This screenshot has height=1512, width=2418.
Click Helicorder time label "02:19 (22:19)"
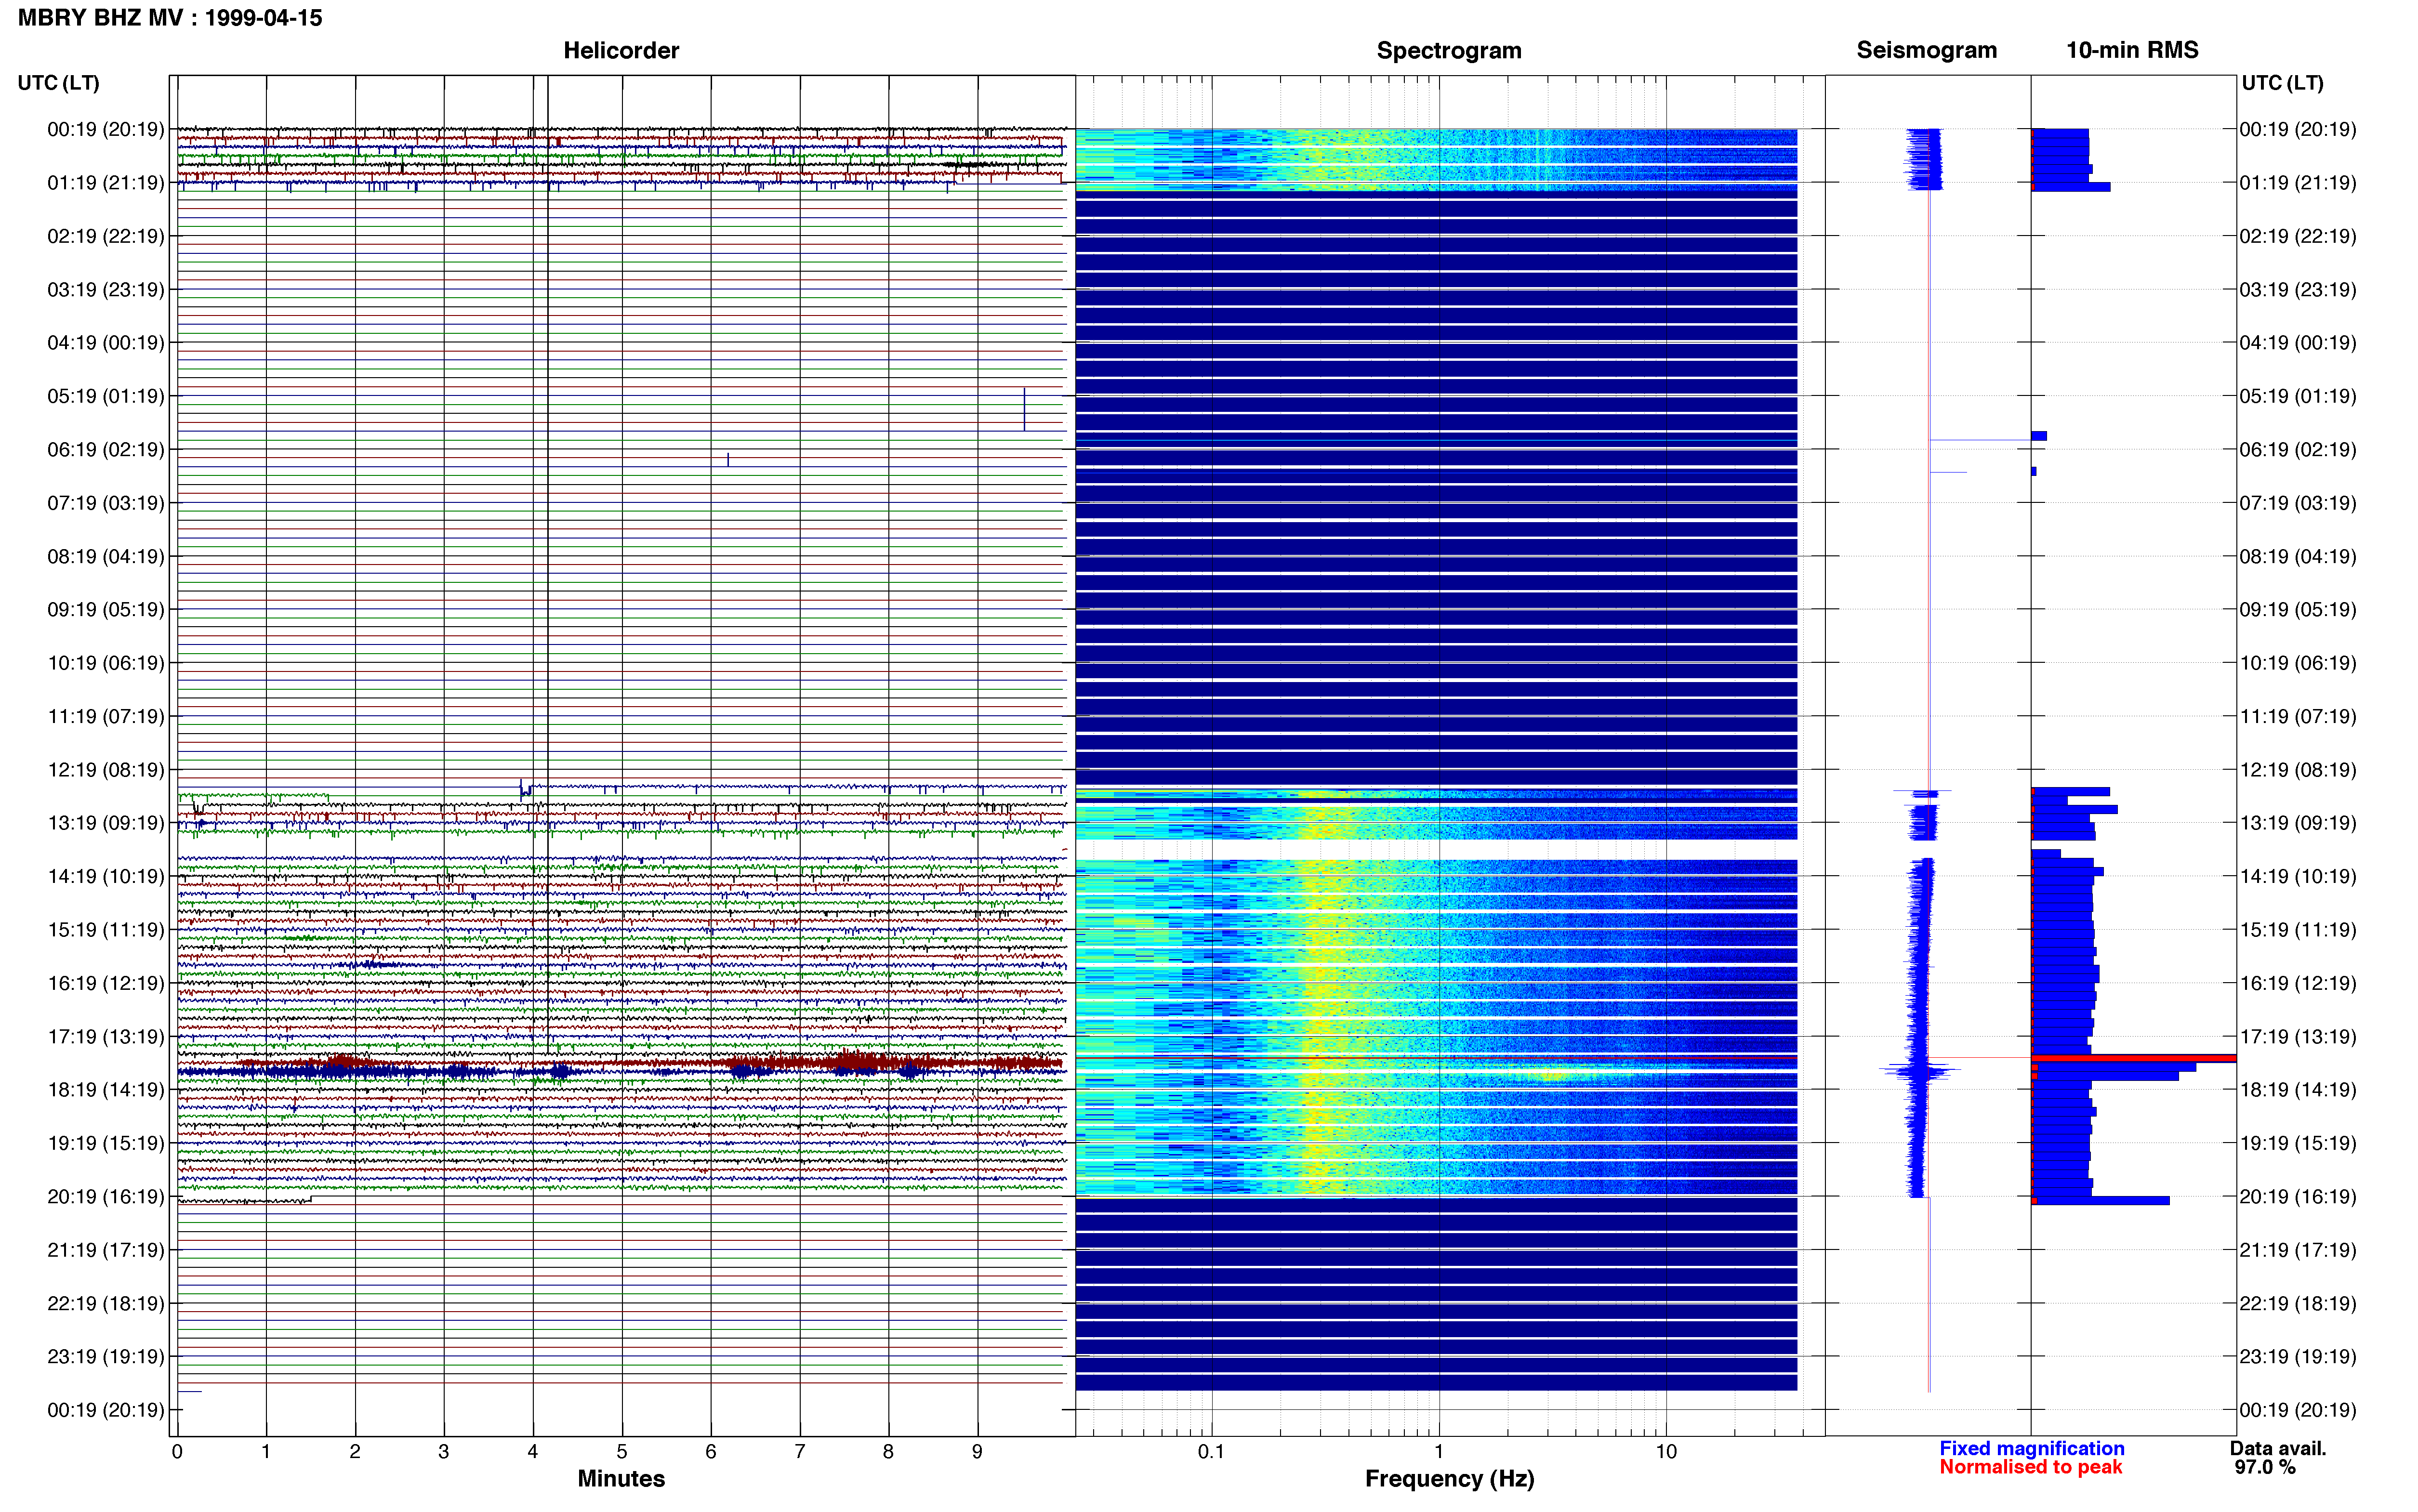(x=106, y=236)
